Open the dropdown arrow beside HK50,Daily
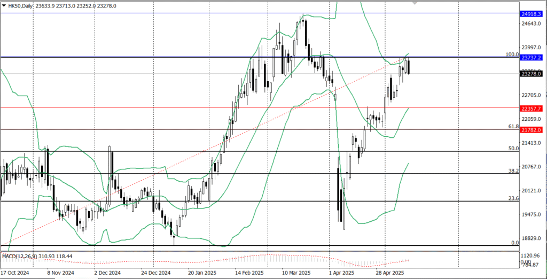547x279 pixels. [x=4, y=6]
